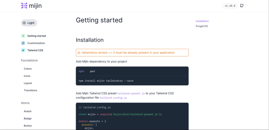269x130 pixels.
Task: Click the v1.10.0 version badge
Action: click(230, 6)
